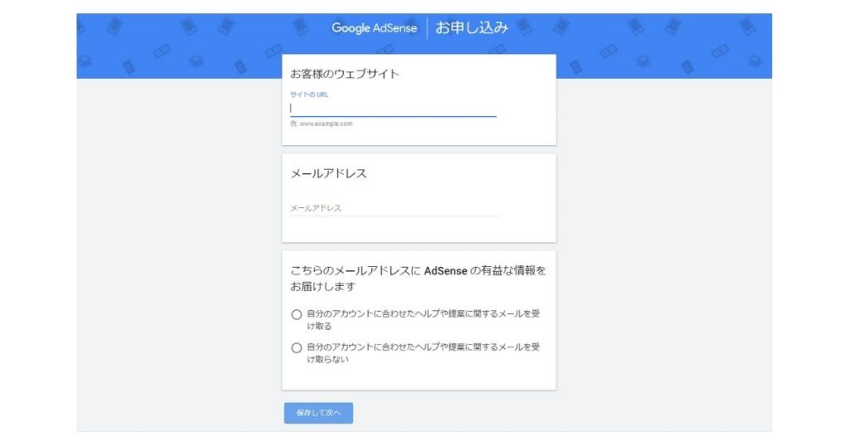
Task: Click the word お届けします in preferences heading
Action: (323, 286)
